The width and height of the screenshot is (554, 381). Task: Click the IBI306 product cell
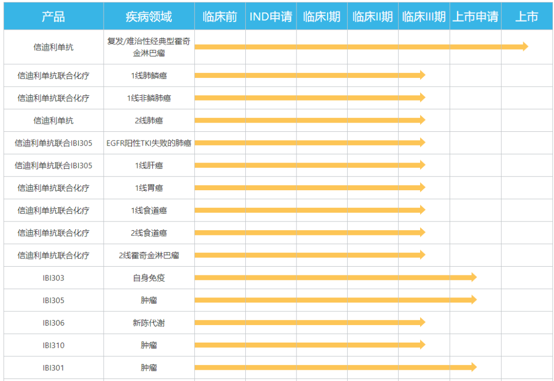pyautogui.click(x=54, y=323)
